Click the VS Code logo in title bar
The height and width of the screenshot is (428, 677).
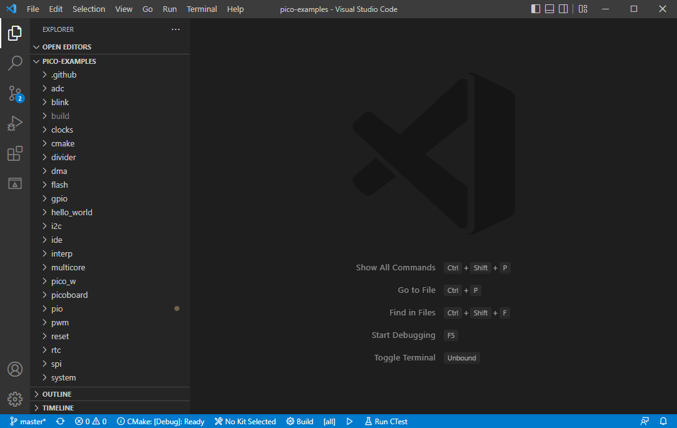pyautogui.click(x=11, y=9)
